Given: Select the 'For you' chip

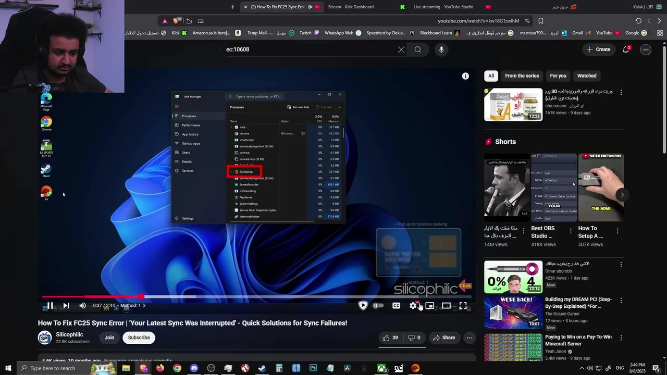Looking at the screenshot, I should point(558,76).
